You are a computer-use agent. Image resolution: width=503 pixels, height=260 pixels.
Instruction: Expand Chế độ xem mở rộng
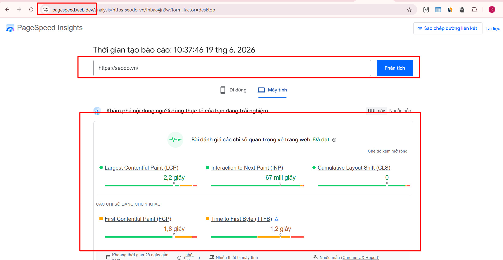(388, 151)
